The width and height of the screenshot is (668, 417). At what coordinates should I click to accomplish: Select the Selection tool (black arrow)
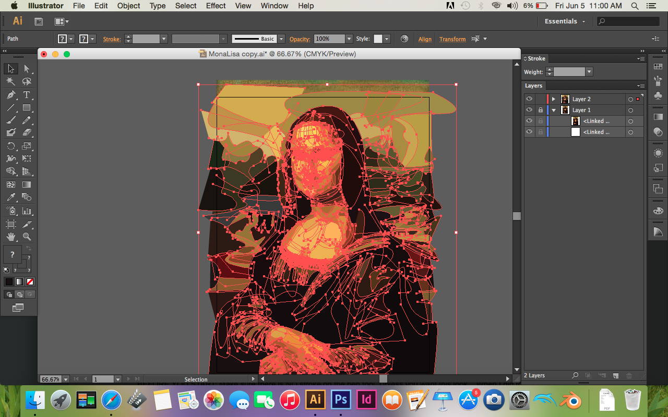(10, 69)
